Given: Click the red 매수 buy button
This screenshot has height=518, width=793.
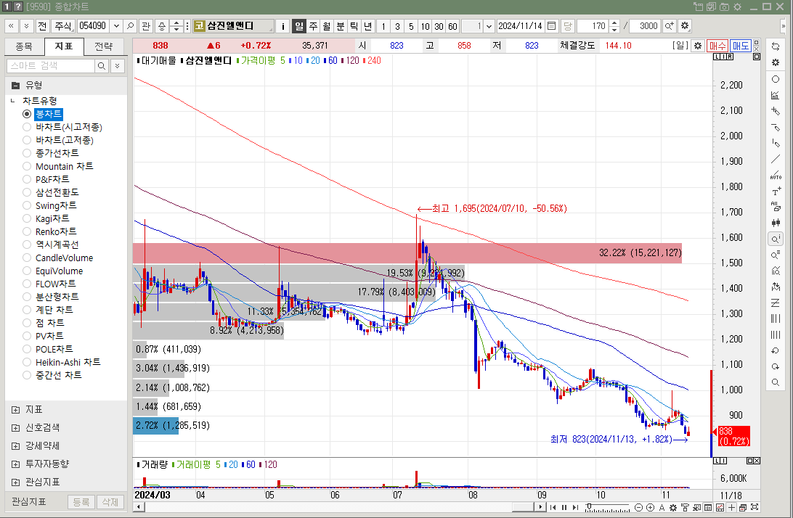Looking at the screenshot, I should click(x=717, y=46).
